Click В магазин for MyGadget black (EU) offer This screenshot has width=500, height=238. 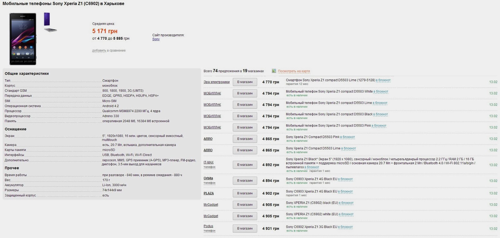[245, 205]
